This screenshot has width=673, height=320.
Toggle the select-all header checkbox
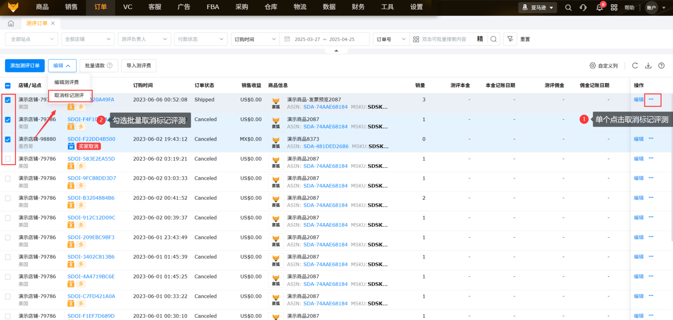click(8, 86)
